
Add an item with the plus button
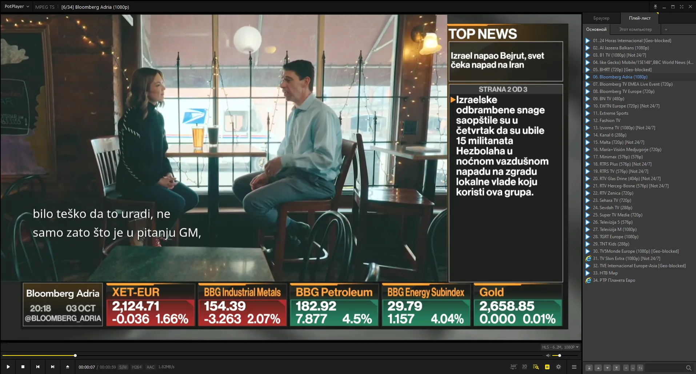(x=626, y=368)
